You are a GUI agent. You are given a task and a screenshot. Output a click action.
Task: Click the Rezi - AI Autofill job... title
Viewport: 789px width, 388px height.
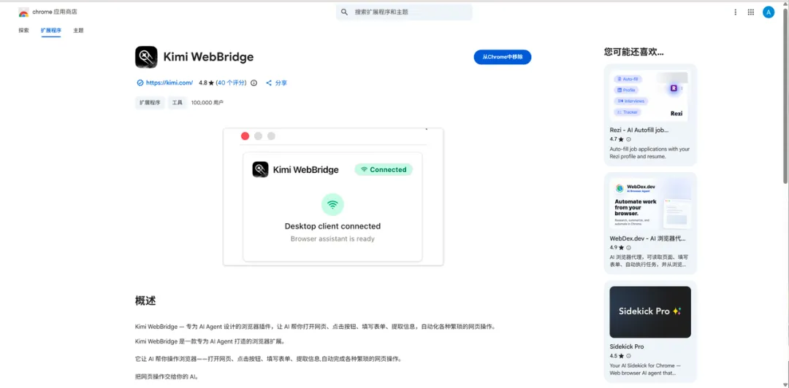click(639, 130)
